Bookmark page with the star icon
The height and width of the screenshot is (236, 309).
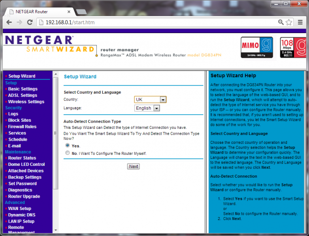tap(289, 22)
